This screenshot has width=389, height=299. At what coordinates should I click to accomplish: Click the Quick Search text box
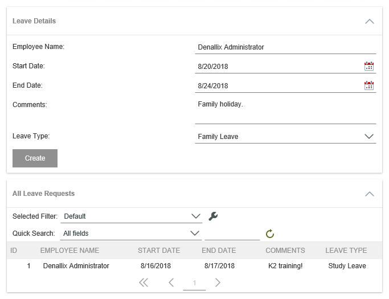coord(232,234)
